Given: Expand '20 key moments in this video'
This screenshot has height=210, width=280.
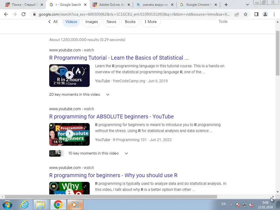Looking at the screenshot, I should (79, 94).
